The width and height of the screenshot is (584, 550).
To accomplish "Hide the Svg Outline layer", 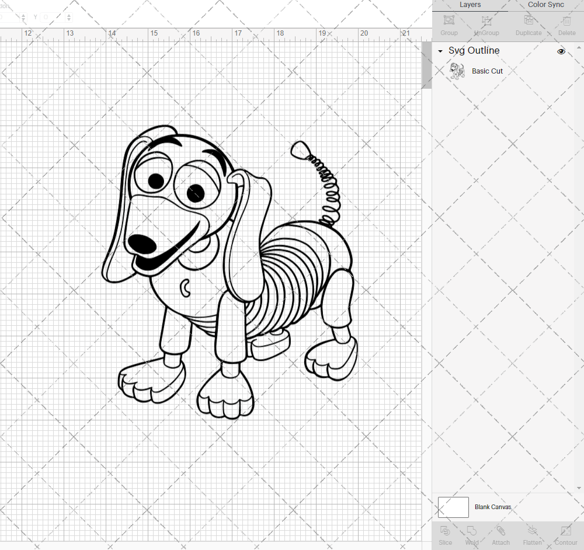I will 561,51.
